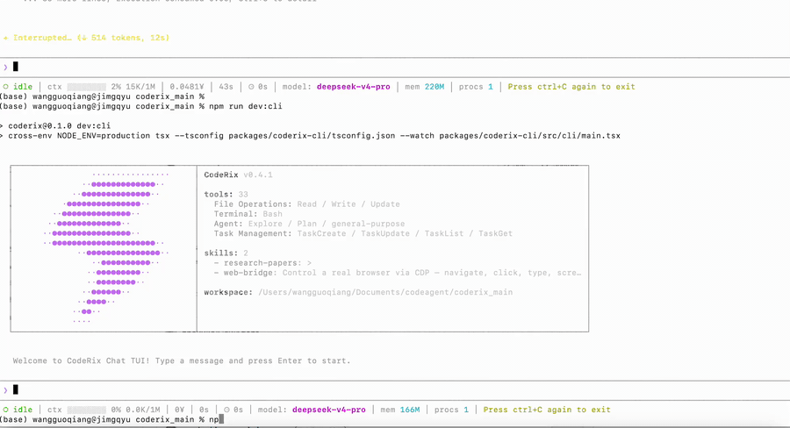This screenshot has width=790, height=428.
Task: Click the workspace path '/Users/wangguoqiang/Documents/codeagent/coderix_main'
Action: tap(385, 292)
